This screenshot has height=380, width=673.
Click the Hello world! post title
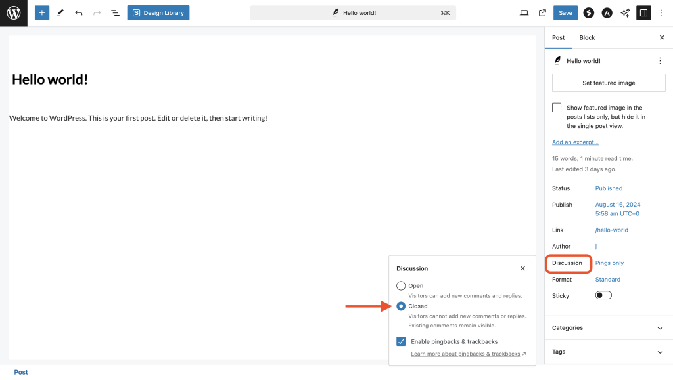50,79
